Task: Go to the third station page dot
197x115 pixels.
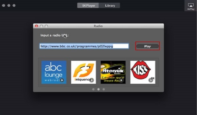Action: [x=104, y=89]
